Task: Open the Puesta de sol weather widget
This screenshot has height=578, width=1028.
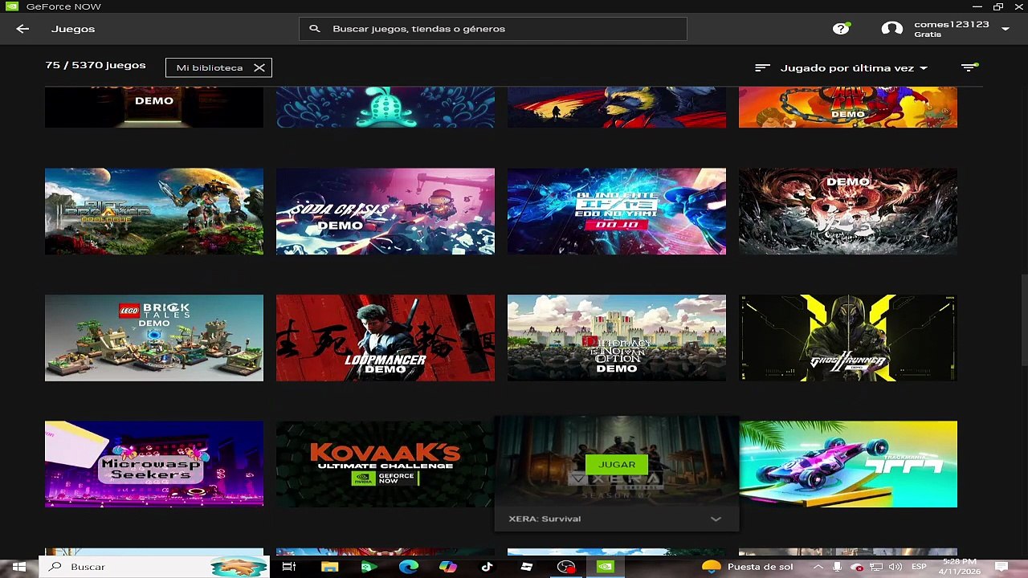Action: click(748, 567)
